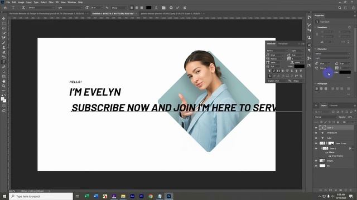This screenshot has width=357, height=200.
Task: Select the Horizontal Type tool
Action: tap(4, 62)
